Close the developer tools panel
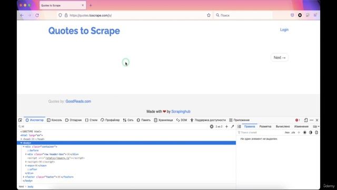 click(x=317, y=120)
